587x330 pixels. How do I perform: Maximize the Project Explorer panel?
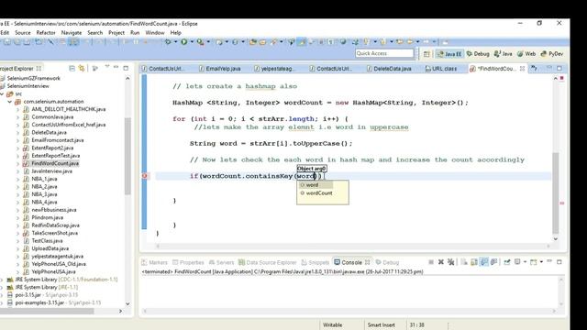126,68
